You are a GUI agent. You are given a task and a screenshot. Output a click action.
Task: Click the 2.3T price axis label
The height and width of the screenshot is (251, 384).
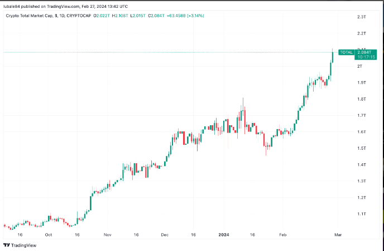(x=362, y=17)
